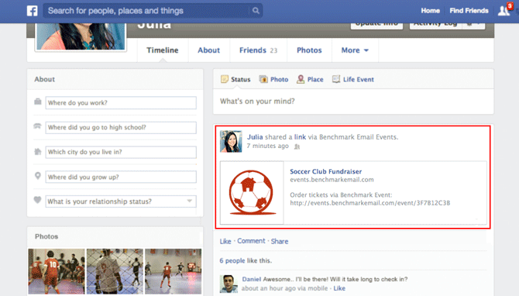Screen dimensions: 519x296
Task: Click the 'link' word in shared post
Action: point(300,136)
